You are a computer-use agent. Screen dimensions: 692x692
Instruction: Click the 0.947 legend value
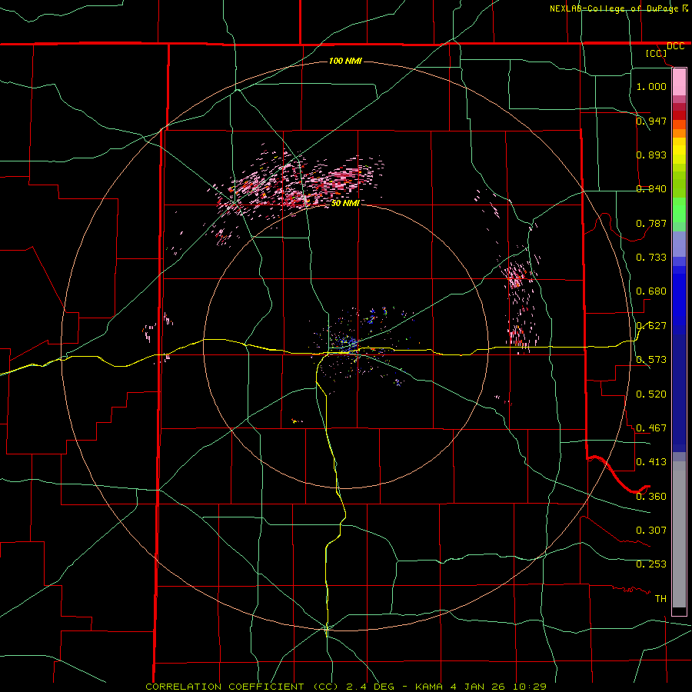[x=651, y=121]
